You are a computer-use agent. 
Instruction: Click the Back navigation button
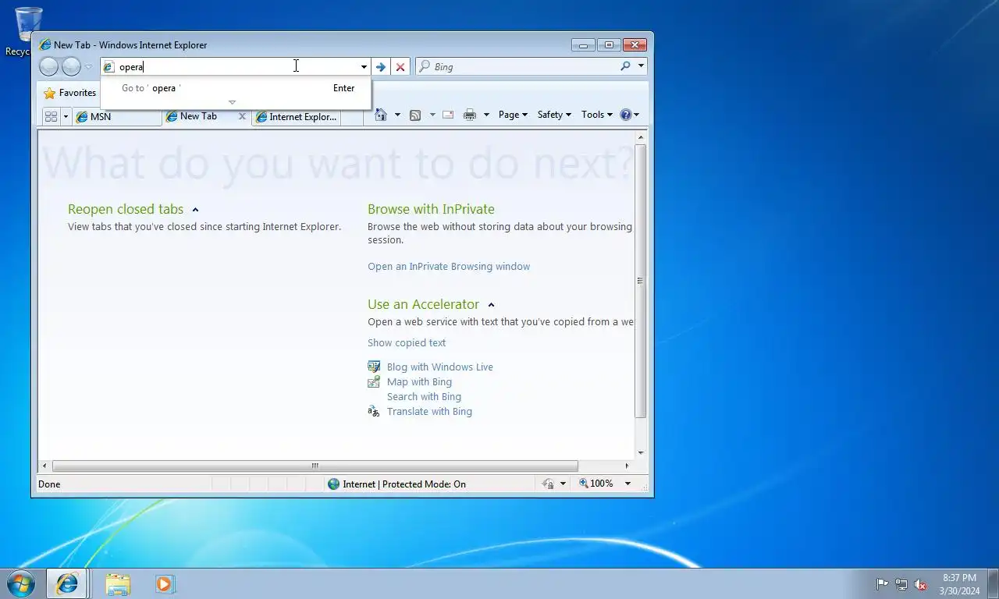48,67
